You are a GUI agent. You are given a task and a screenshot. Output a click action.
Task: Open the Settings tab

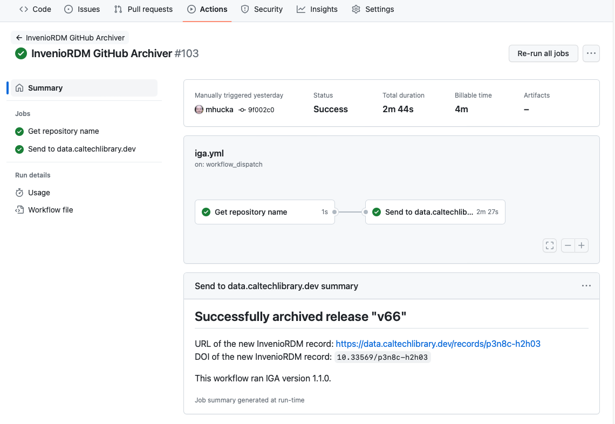373,9
